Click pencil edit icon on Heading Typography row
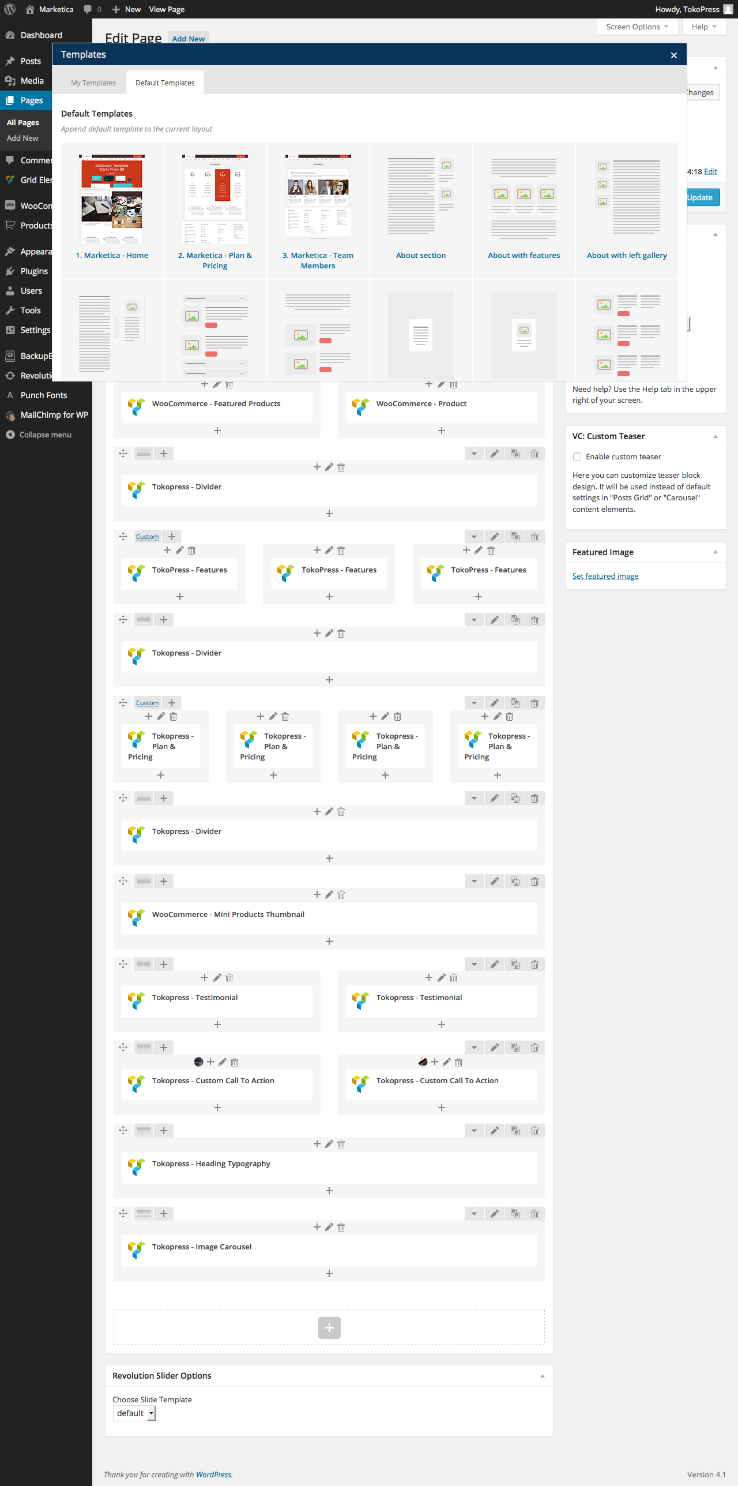Viewport: 738px width, 1486px height. tap(494, 1131)
